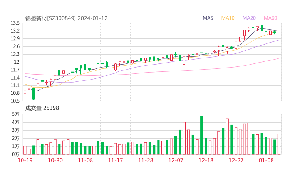Click the 01-08 date axis label
This screenshot has height=169, width=285.
tap(266, 160)
